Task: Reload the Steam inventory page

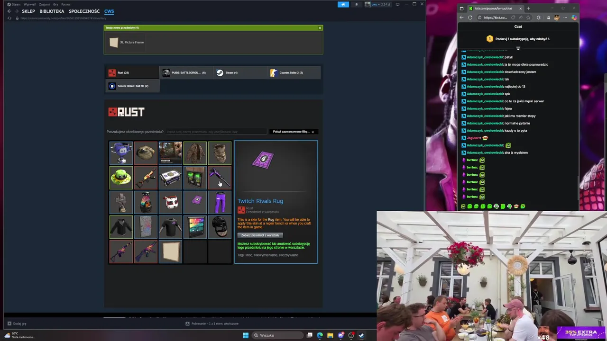Action: point(9,18)
